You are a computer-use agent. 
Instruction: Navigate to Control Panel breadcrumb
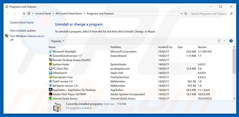[x=43, y=14]
